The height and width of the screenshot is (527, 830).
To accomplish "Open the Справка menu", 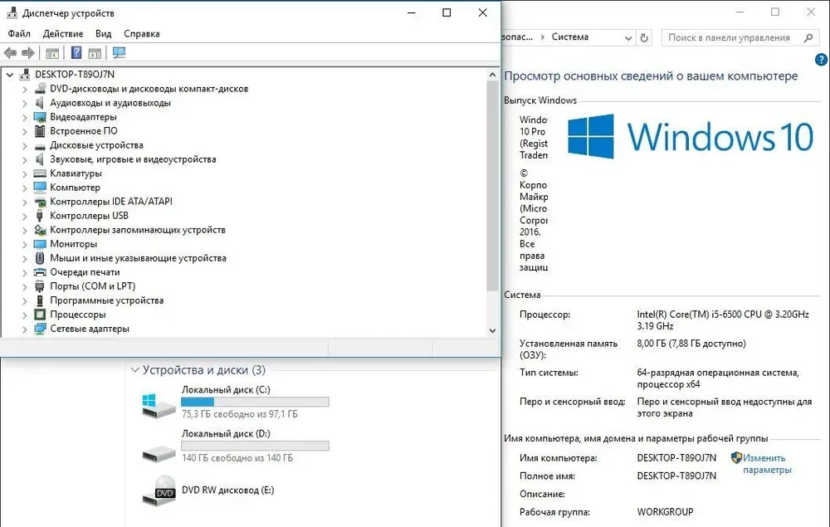I will coord(141,34).
